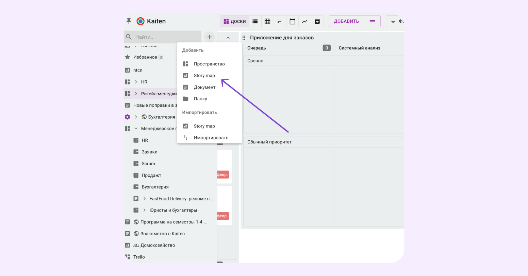Click inside the Найти search field

[160, 37]
